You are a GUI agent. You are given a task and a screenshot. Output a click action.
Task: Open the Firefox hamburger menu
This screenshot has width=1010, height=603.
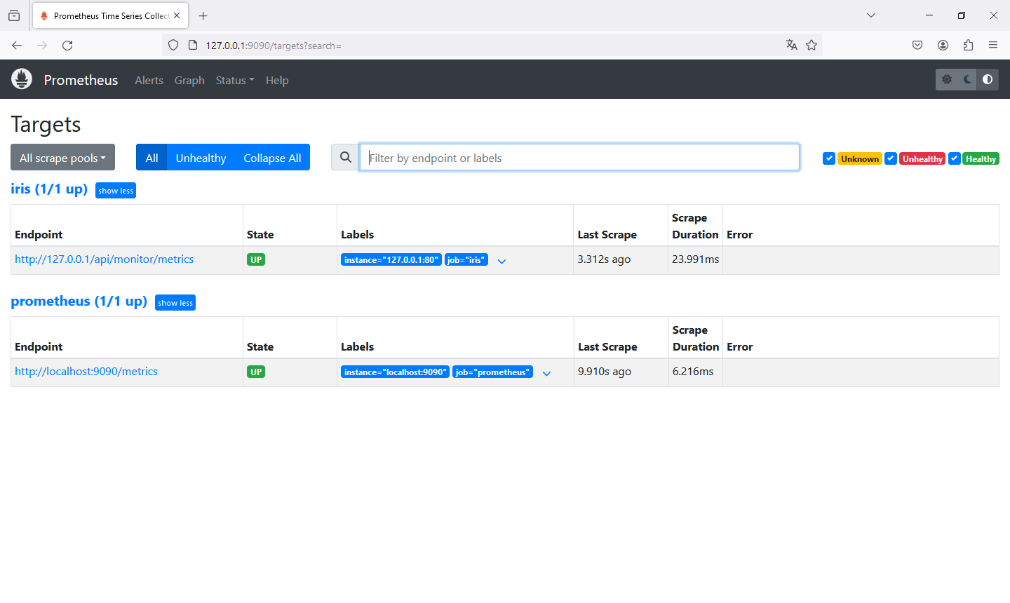(993, 46)
